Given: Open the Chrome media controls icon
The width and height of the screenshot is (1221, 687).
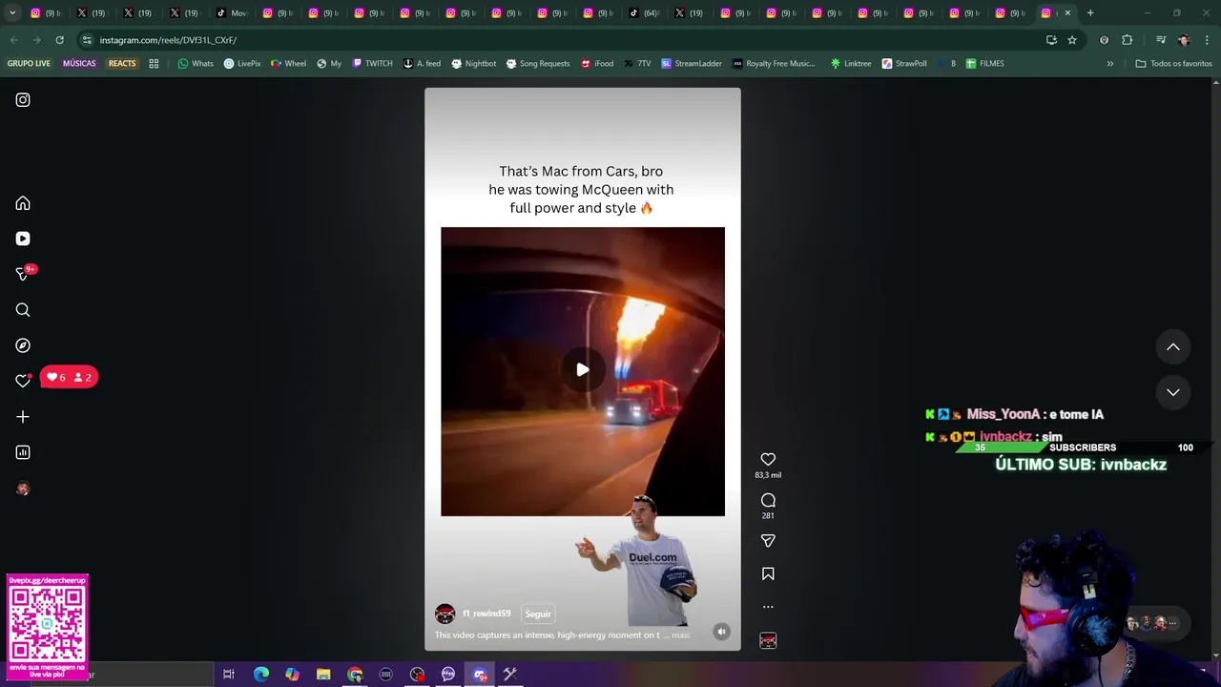Looking at the screenshot, I should click(x=1160, y=40).
